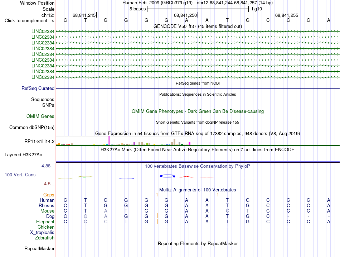Click the -4.5 PhyloP lower scale value
This screenshot has height=257, width=340.
pos(47,184)
